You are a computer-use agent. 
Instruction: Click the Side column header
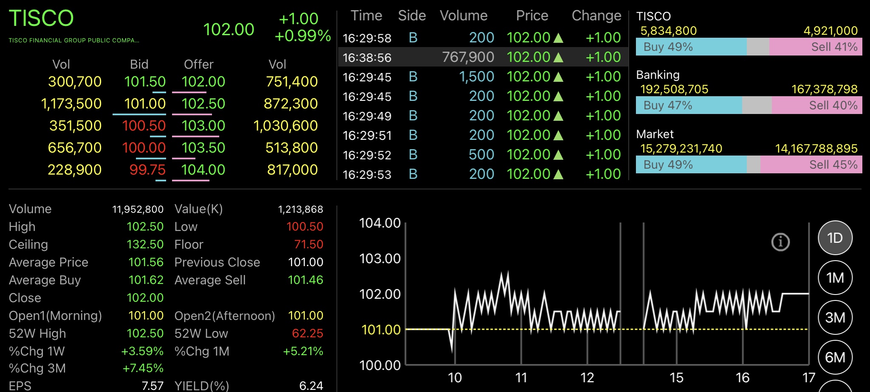click(412, 16)
